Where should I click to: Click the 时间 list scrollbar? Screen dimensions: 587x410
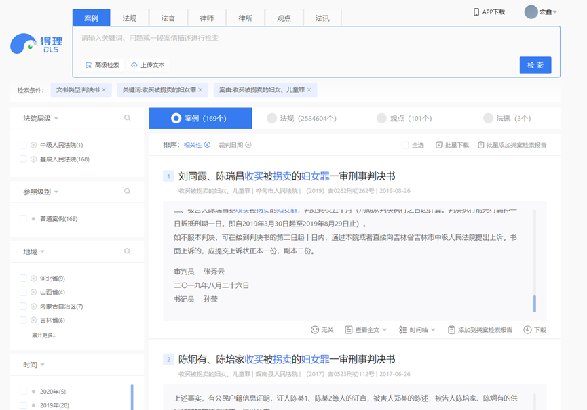click(132, 397)
